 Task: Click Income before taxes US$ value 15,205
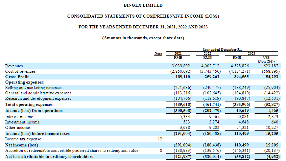coord(272,134)
